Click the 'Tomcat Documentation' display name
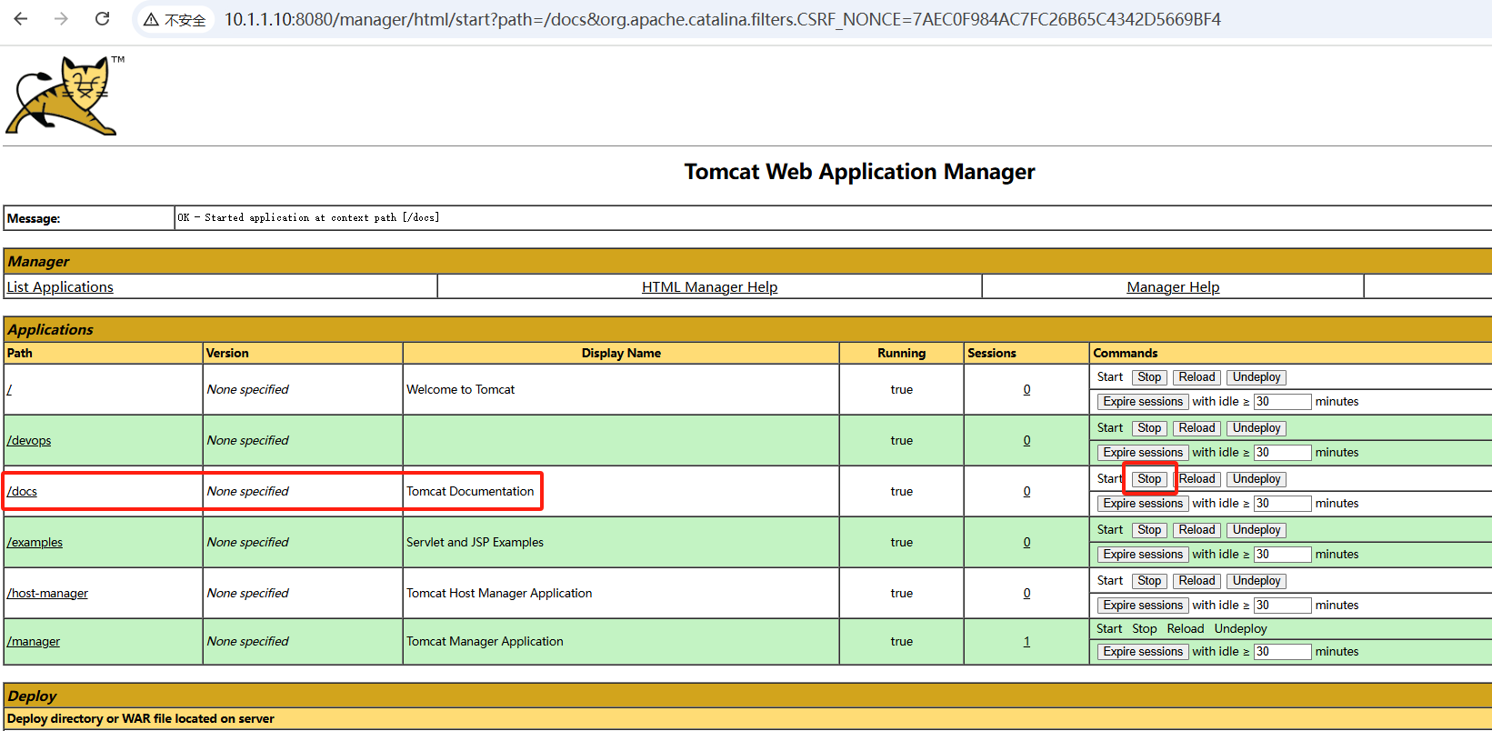The width and height of the screenshot is (1492, 731). pyautogui.click(x=470, y=491)
